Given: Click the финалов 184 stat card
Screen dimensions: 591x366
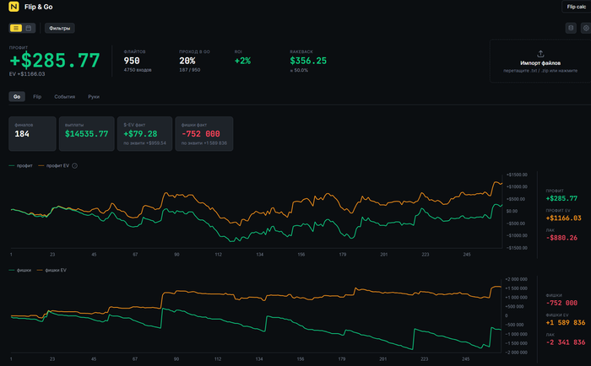Looking at the screenshot, I should [x=32, y=134].
